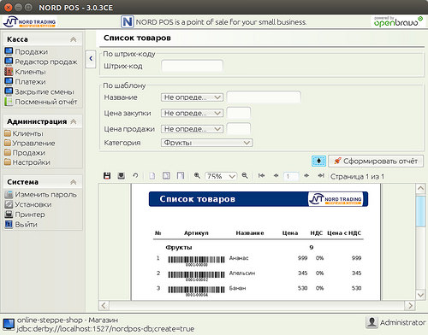Screen dimensions: 428x335
Task: Click the openbravo logo in the header
Action: click(x=398, y=21)
